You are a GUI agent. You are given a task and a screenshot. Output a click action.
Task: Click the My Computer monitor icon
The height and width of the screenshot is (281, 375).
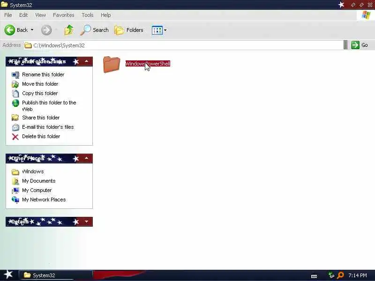(15, 191)
